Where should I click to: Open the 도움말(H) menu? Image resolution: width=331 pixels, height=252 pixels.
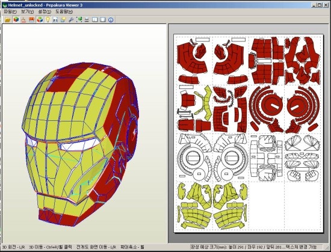pyautogui.click(x=64, y=12)
